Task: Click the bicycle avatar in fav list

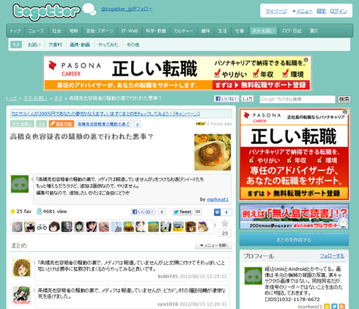Action: click(x=42, y=227)
